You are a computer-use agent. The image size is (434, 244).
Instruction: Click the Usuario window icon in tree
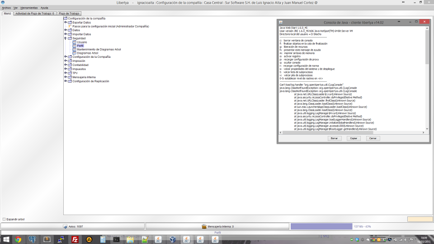74,42
